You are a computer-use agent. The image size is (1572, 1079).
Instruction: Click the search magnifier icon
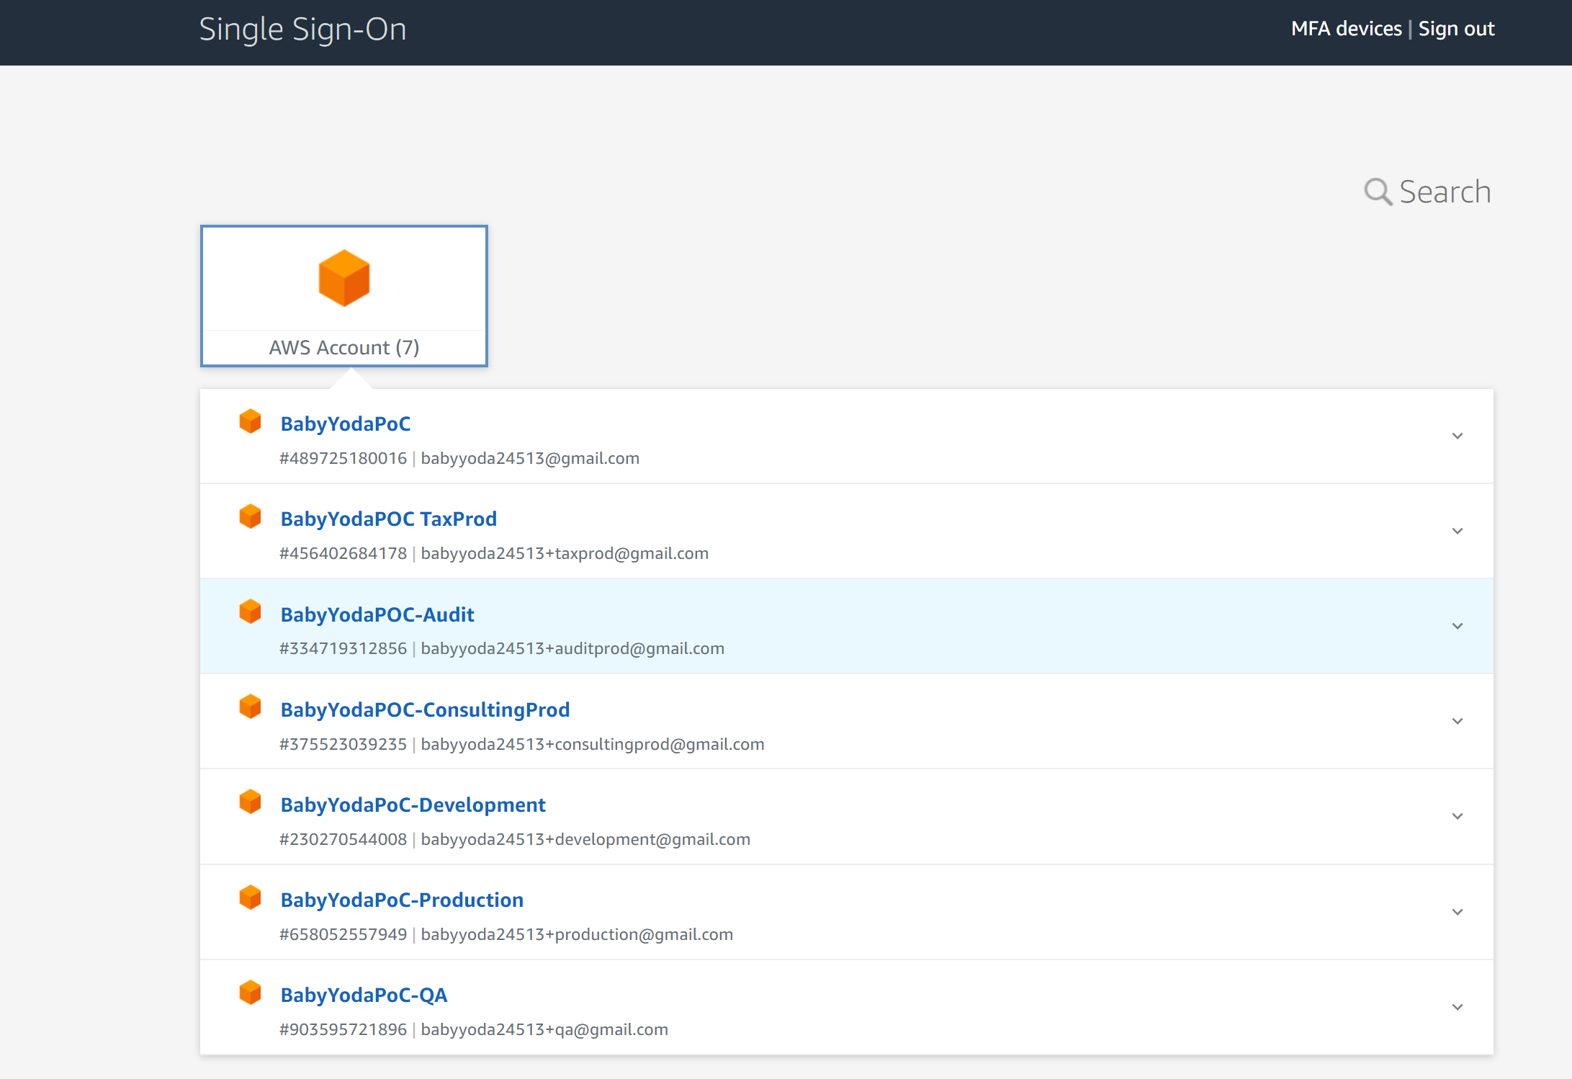(x=1378, y=192)
